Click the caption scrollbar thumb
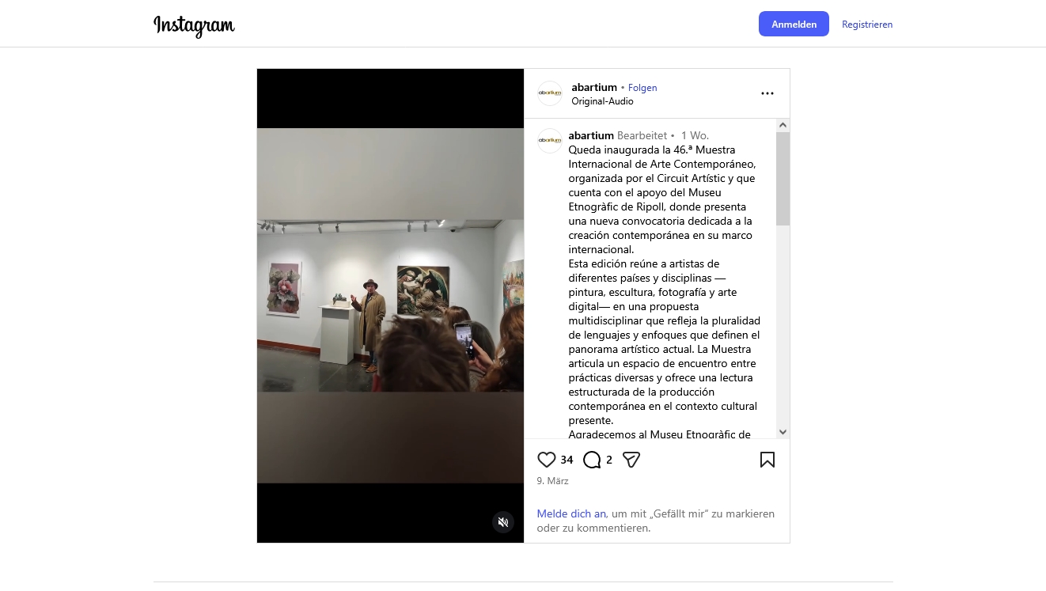This screenshot has height=591, width=1046. tap(783, 179)
